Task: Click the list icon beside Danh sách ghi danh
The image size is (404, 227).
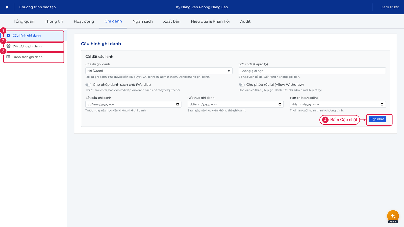Action: (8, 57)
